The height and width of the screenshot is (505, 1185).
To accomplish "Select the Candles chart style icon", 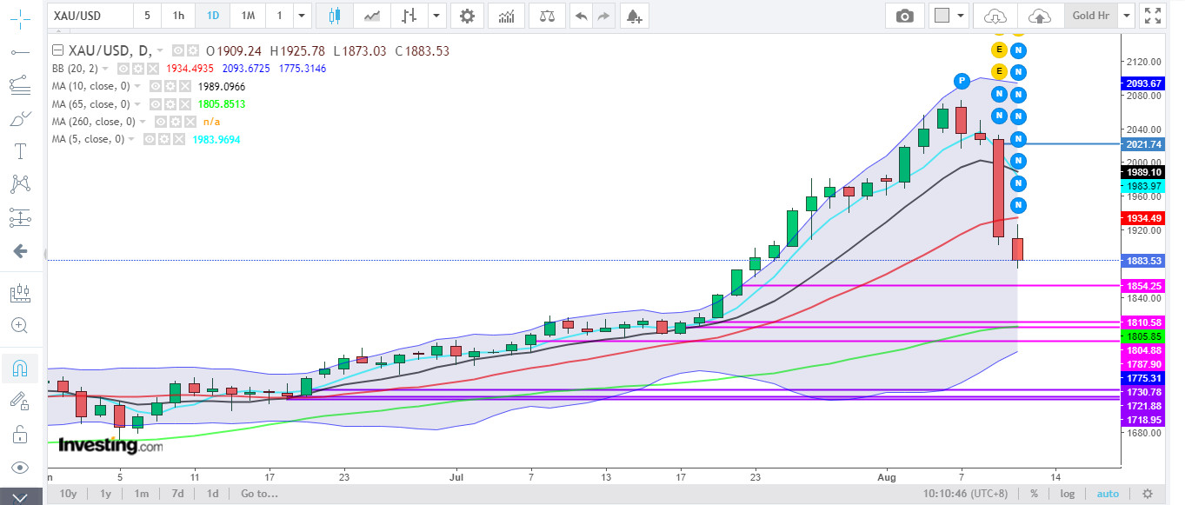I will coord(335,16).
